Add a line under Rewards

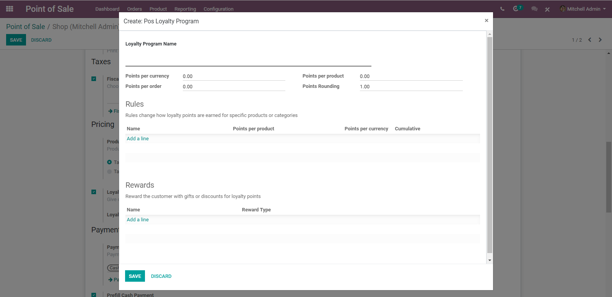click(x=138, y=219)
